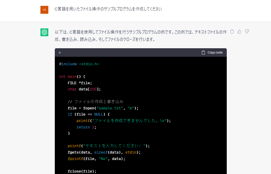271x174 pixels.
Task: Mark the response with thumbs down
Action: (x=247, y=32)
